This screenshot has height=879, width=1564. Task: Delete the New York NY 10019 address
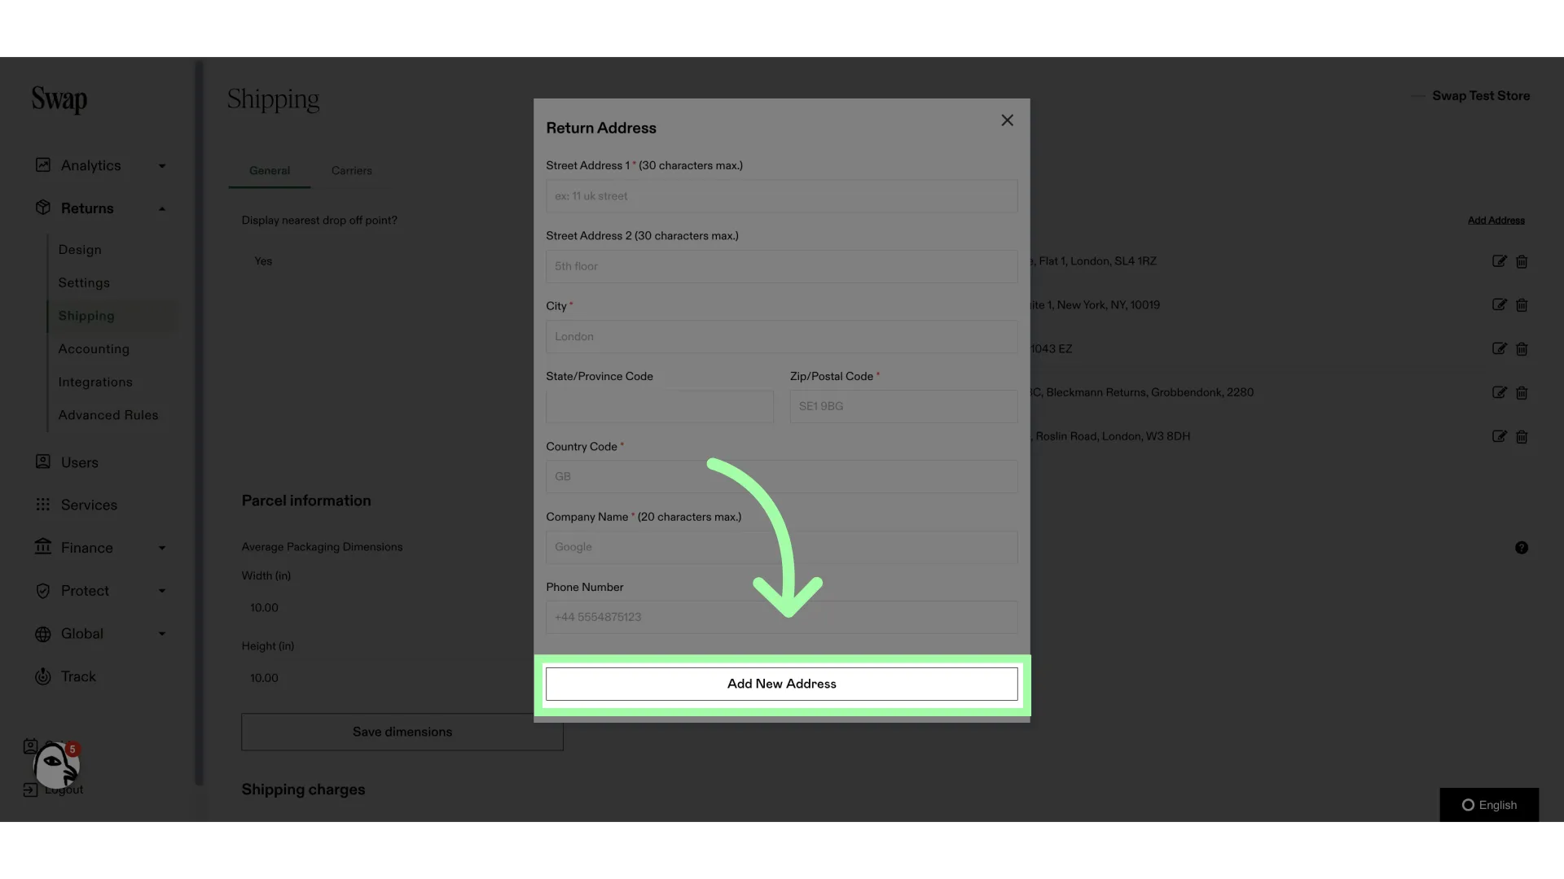pos(1522,305)
